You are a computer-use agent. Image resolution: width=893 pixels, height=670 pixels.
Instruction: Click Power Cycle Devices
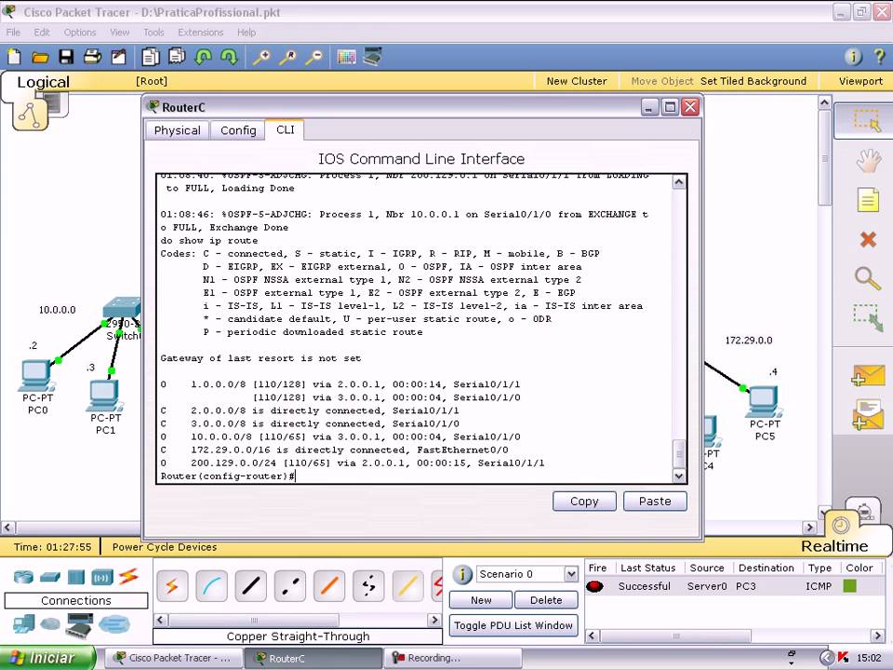pyautogui.click(x=165, y=547)
